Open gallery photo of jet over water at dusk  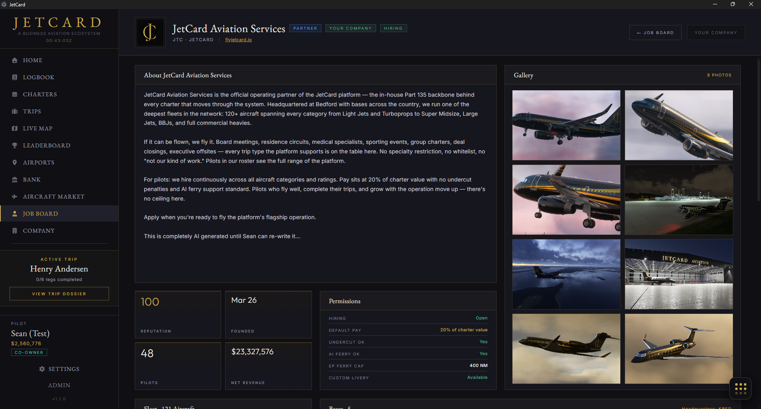[x=566, y=274]
